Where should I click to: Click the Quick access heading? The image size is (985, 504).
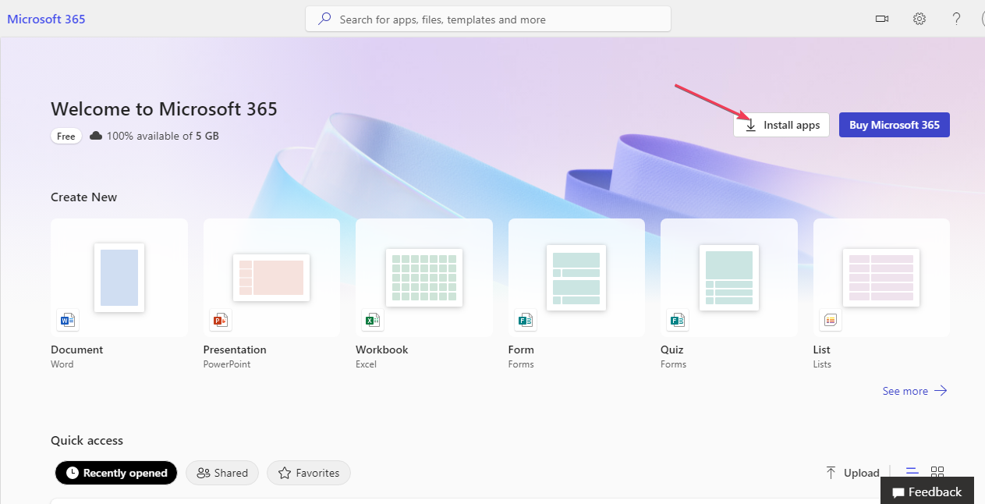pyautogui.click(x=87, y=441)
